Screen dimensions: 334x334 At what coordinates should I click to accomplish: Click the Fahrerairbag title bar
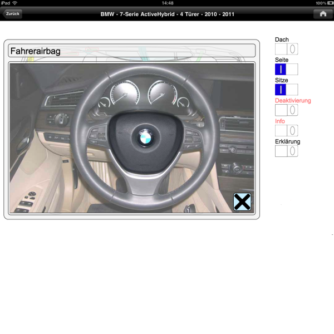coord(132,51)
